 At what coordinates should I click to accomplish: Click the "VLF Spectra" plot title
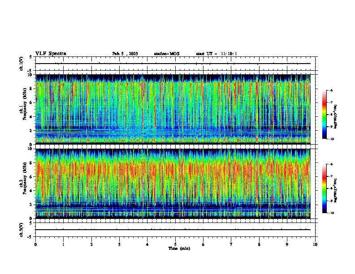pyautogui.click(x=51, y=54)
